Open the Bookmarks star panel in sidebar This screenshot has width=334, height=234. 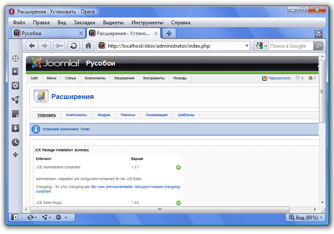pos(15,72)
